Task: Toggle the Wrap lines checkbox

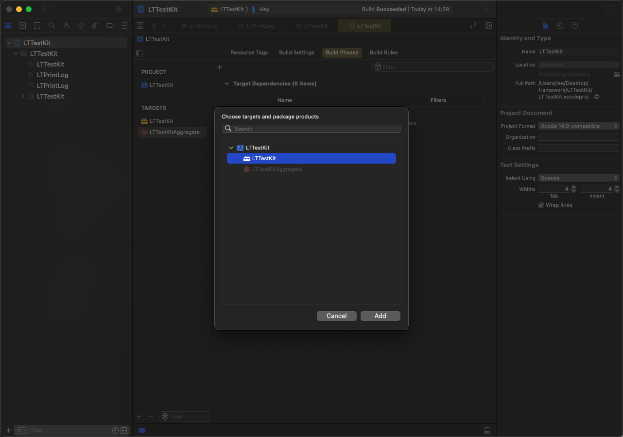Action: coord(541,205)
